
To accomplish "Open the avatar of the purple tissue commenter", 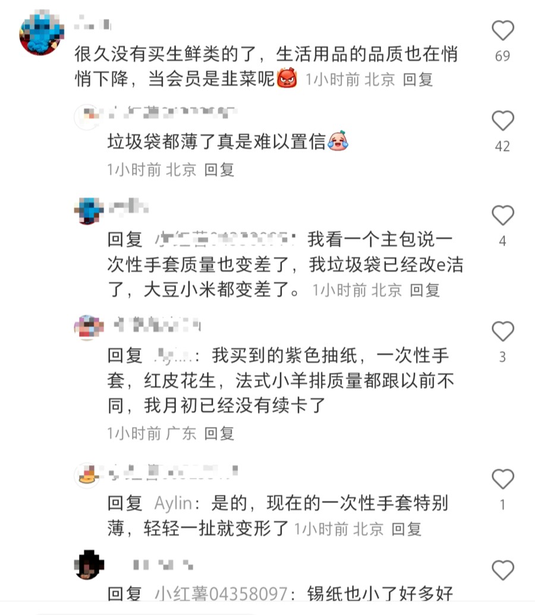I will [89, 328].
